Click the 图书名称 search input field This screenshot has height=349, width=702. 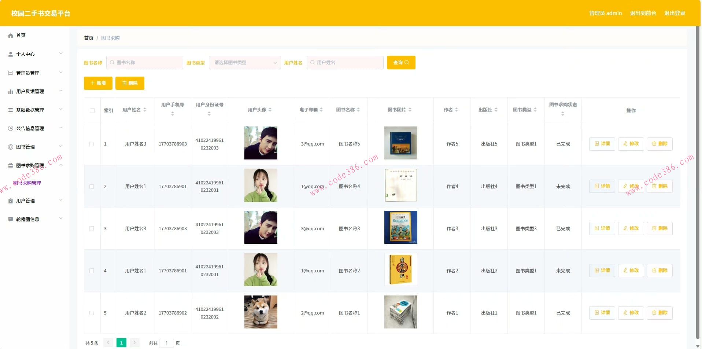click(145, 63)
